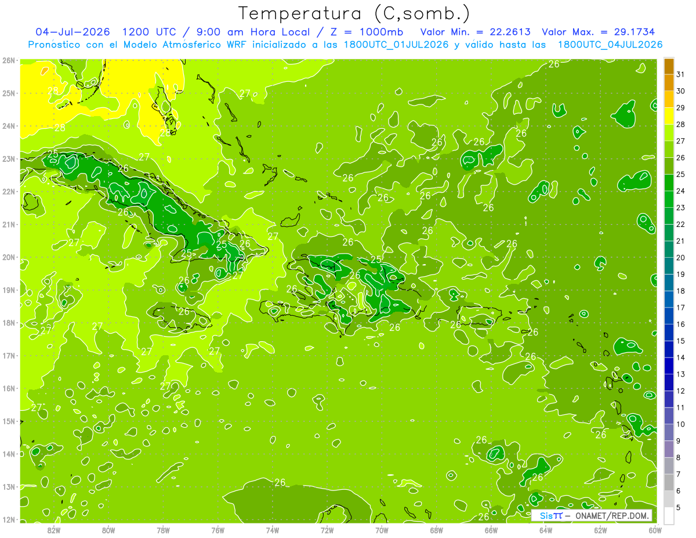
Task: Click the 60W longitude axis label
Action: [655, 530]
